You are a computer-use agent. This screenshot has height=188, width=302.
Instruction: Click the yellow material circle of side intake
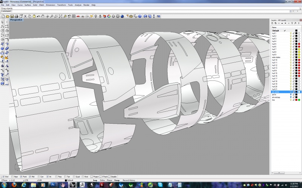299,57
